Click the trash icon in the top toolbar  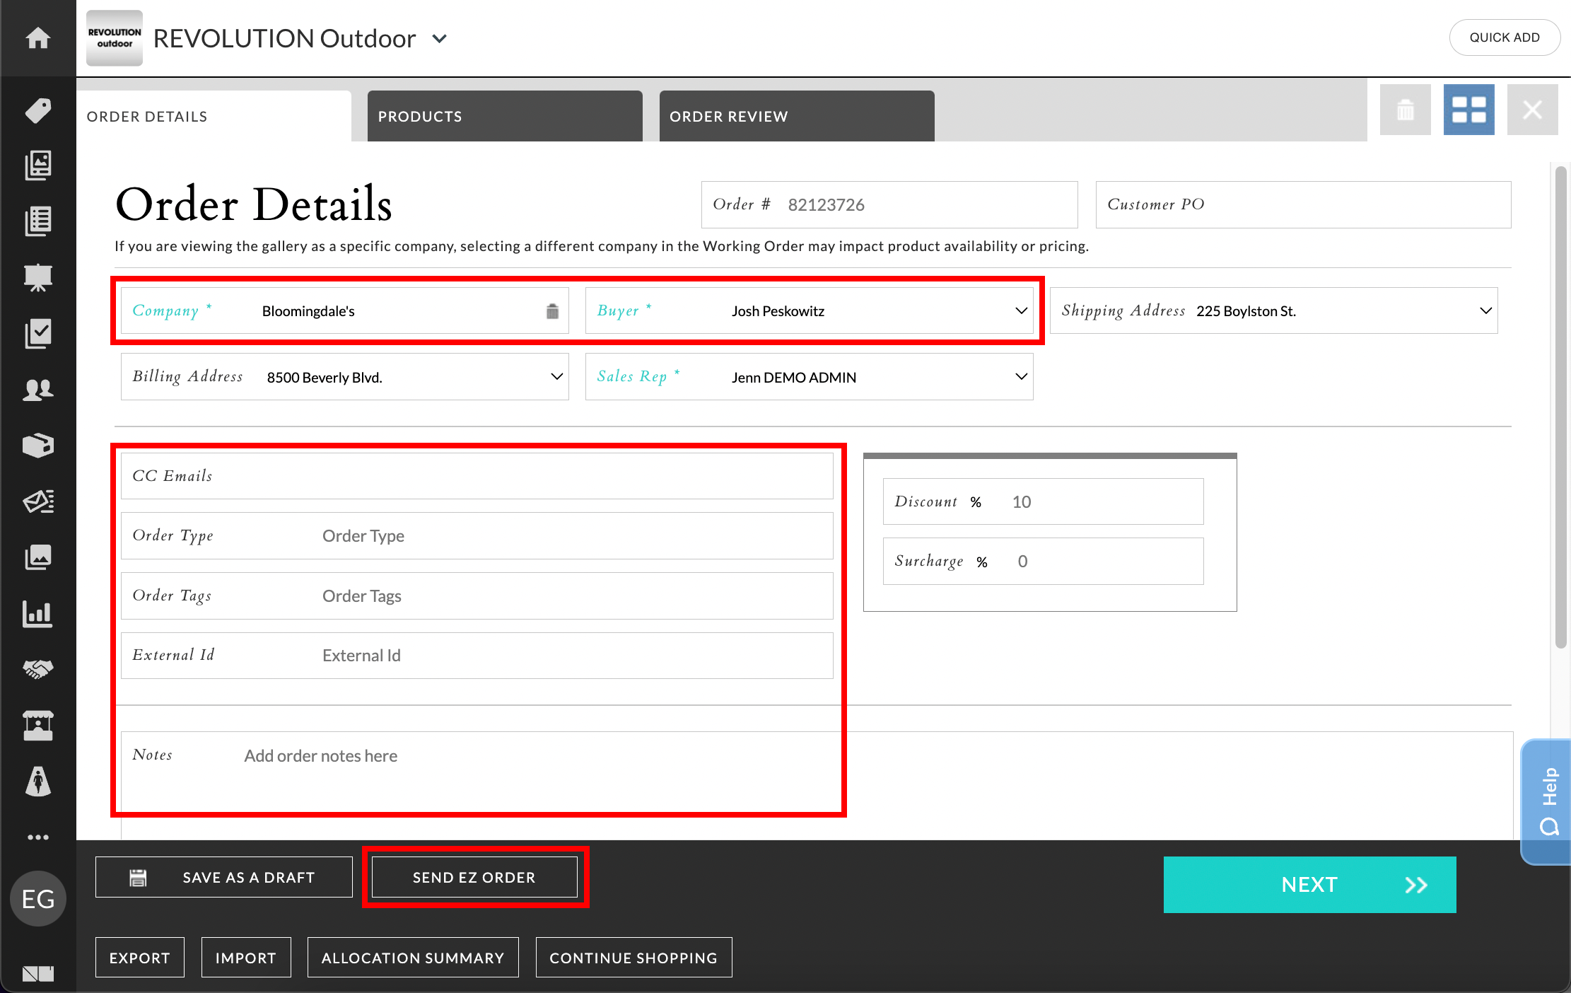(1406, 110)
